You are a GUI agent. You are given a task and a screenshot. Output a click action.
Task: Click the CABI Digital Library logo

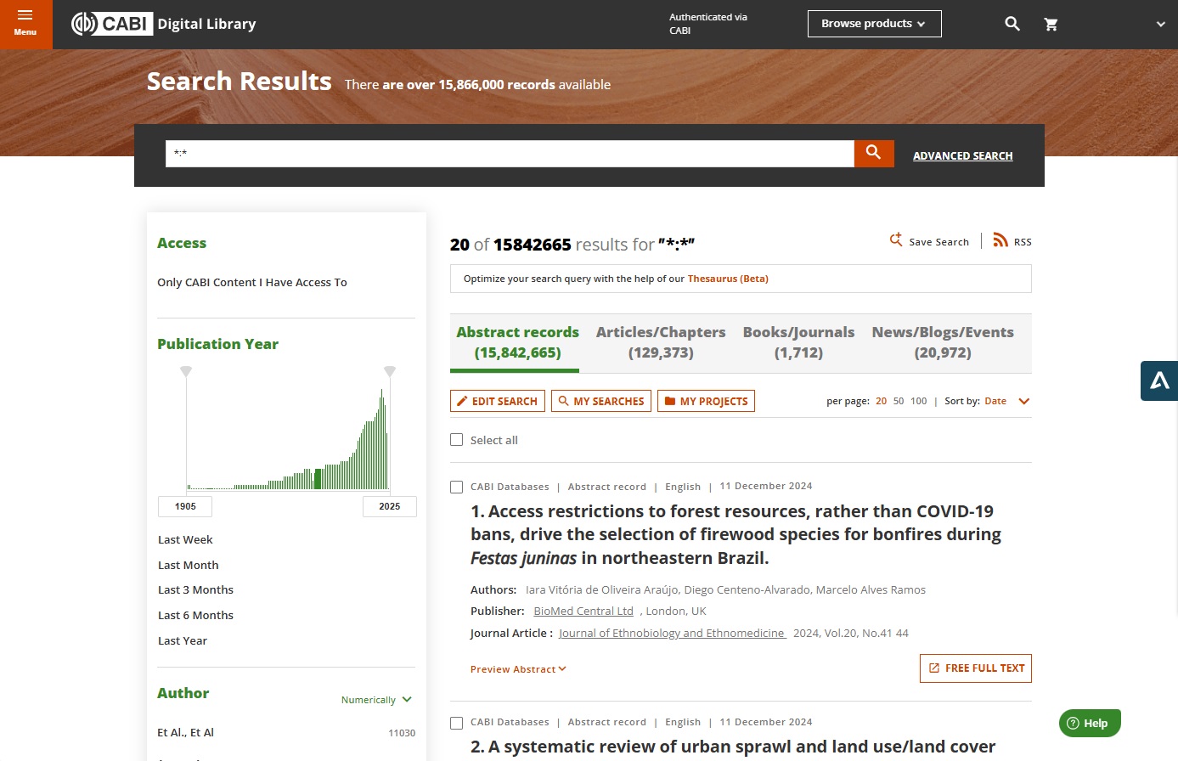(x=164, y=24)
